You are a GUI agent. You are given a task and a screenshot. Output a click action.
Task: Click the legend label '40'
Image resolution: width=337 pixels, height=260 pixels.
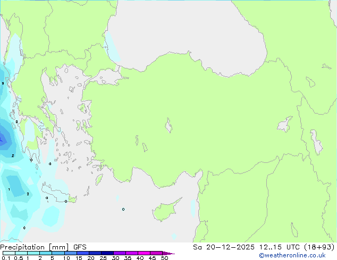140,258
